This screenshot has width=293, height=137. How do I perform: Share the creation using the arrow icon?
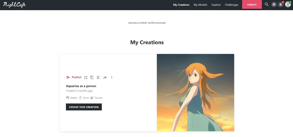point(105,77)
